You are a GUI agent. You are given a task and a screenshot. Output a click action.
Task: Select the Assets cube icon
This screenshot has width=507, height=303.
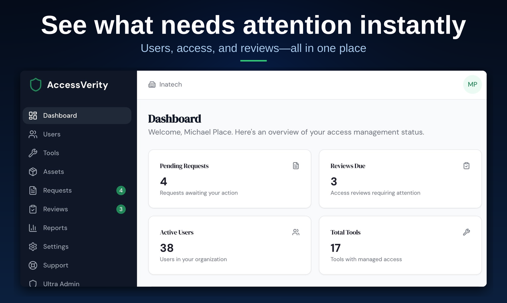(x=33, y=171)
